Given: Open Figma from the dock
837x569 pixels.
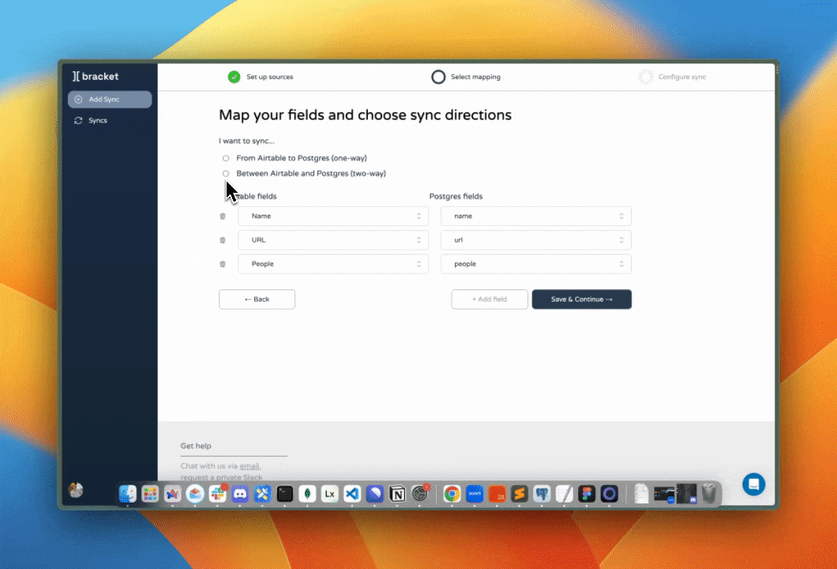Looking at the screenshot, I should (587, 494).
